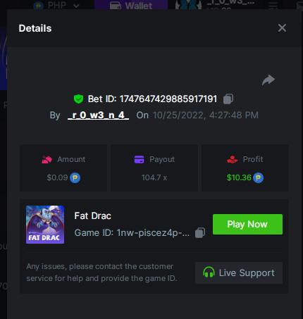The width and height of the screenshot is (303, 319).
Task: Close the Details dialog
Action: click(282, 28)
